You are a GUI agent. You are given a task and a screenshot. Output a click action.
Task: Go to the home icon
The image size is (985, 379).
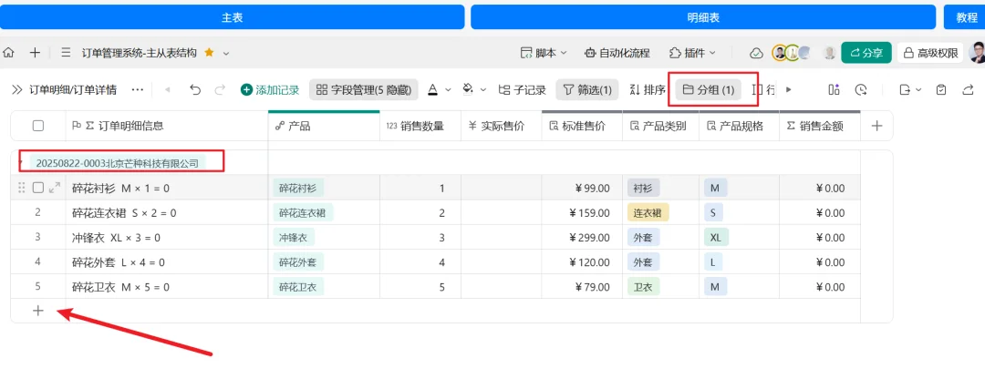(x=8, y=53)
